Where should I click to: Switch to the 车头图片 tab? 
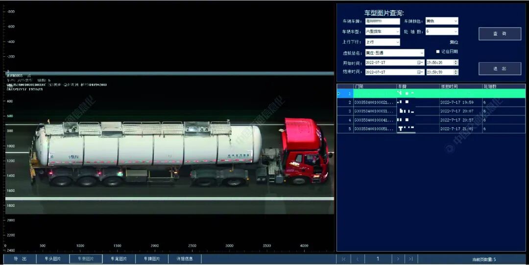tap(52, 259)
